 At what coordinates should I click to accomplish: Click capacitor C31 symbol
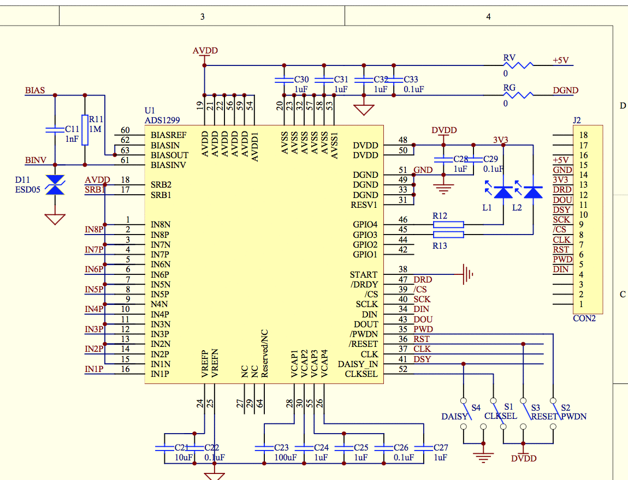[324, 80]
